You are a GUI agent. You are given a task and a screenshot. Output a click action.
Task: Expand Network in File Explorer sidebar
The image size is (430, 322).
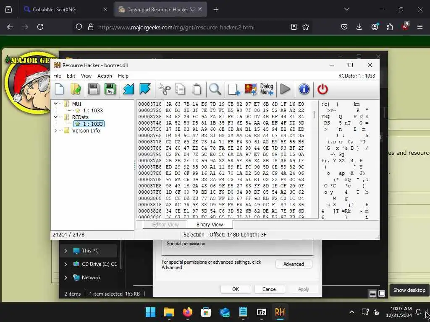coord(66,278)
